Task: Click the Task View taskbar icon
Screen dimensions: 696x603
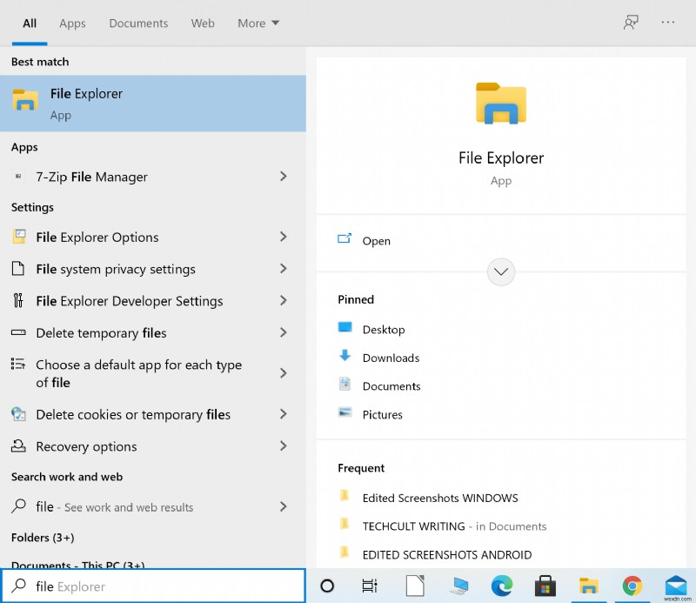Action: pos(370,586)
